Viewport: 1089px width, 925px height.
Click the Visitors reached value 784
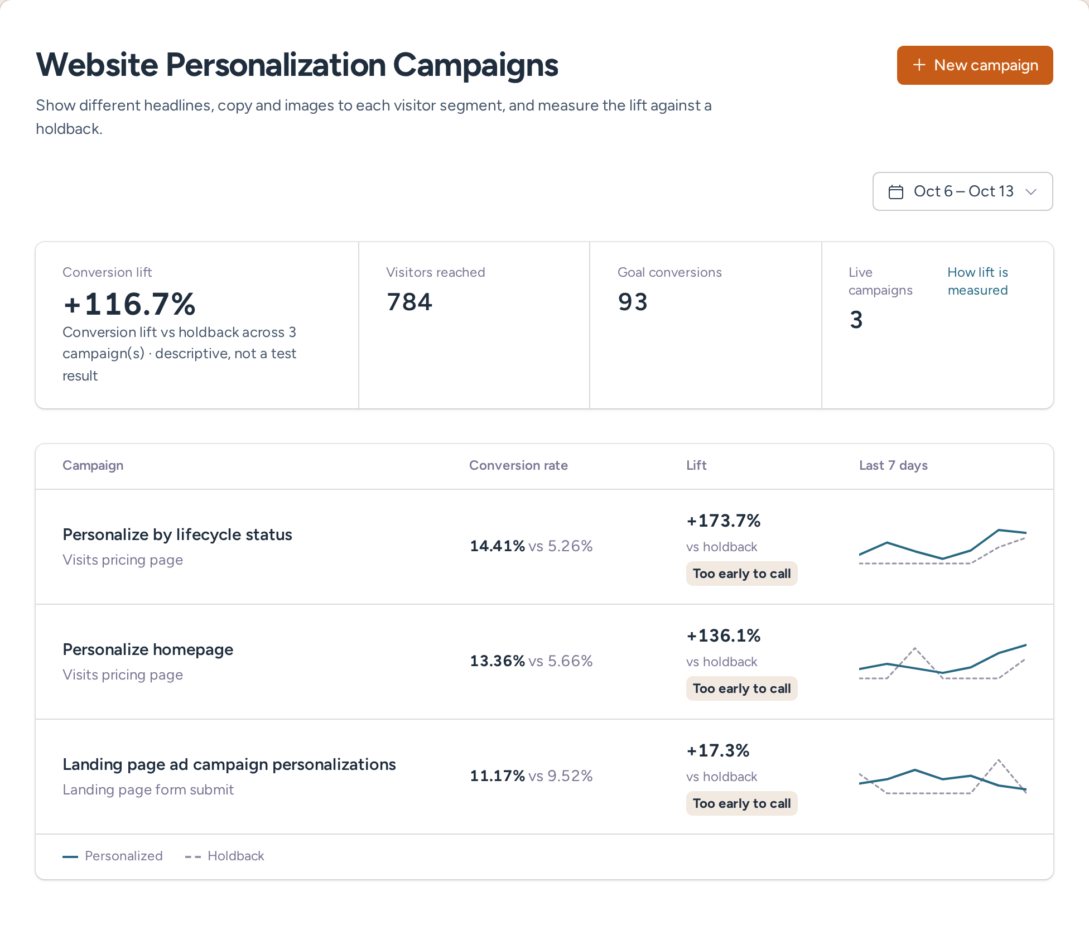coord(409,302)
